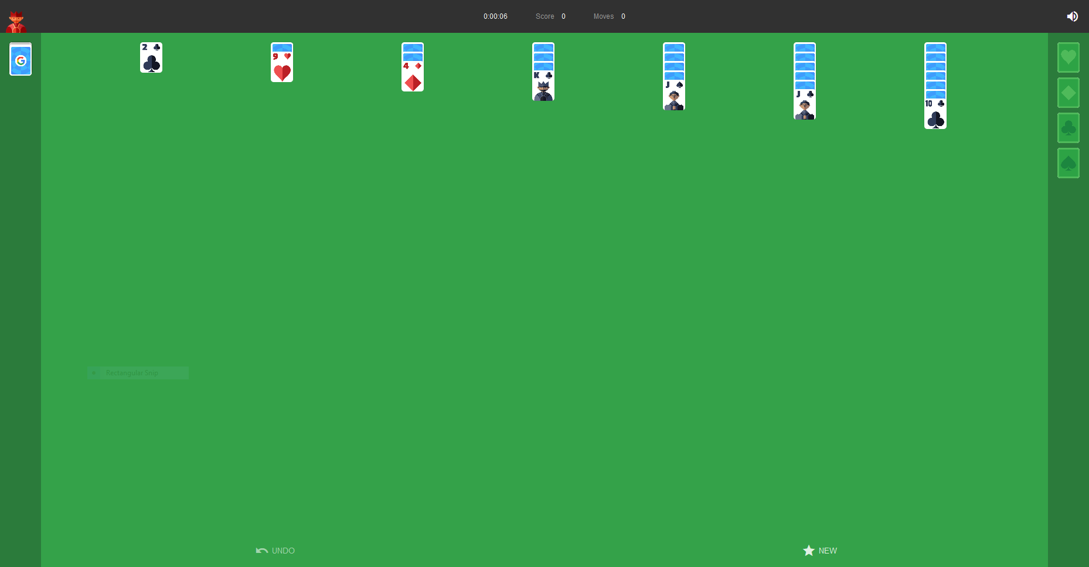
Task: Click the star icon beside NEW
Action: pyautogui.click(x=809, y=551)
